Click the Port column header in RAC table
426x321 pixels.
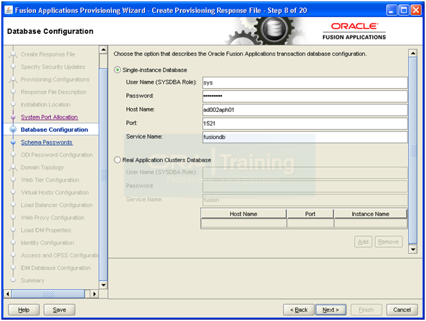310,214
